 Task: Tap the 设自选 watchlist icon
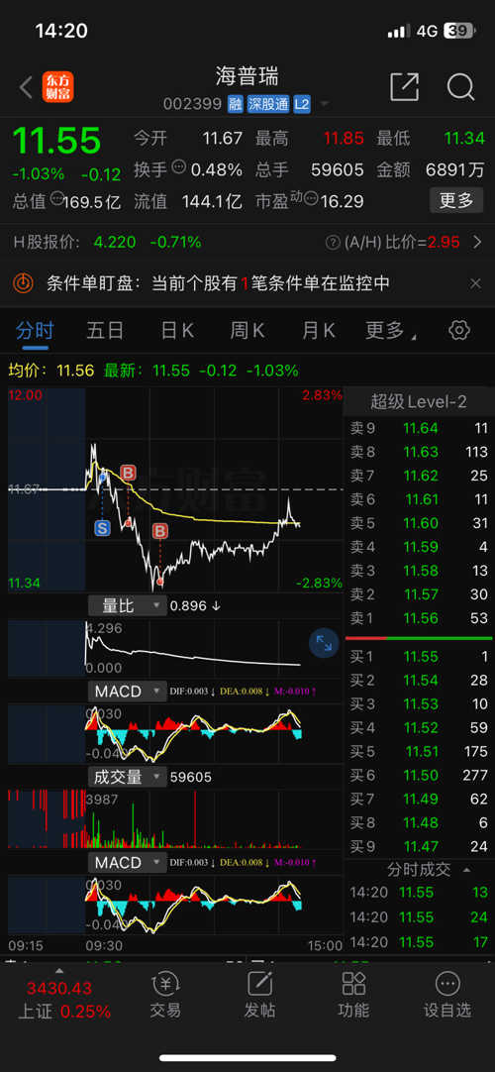pos(447,996)
